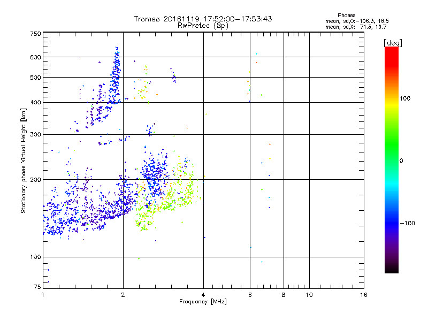
Task: Click the x-axis frequency label "6"
Action: (250, 295)
